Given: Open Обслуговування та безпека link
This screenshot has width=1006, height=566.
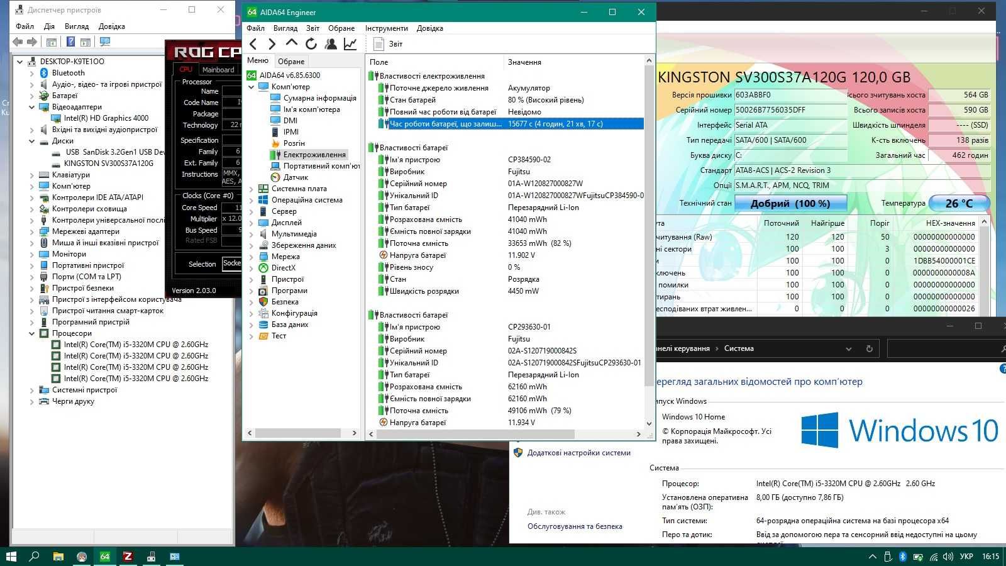Looking at the screenshot, I should 575,526.
